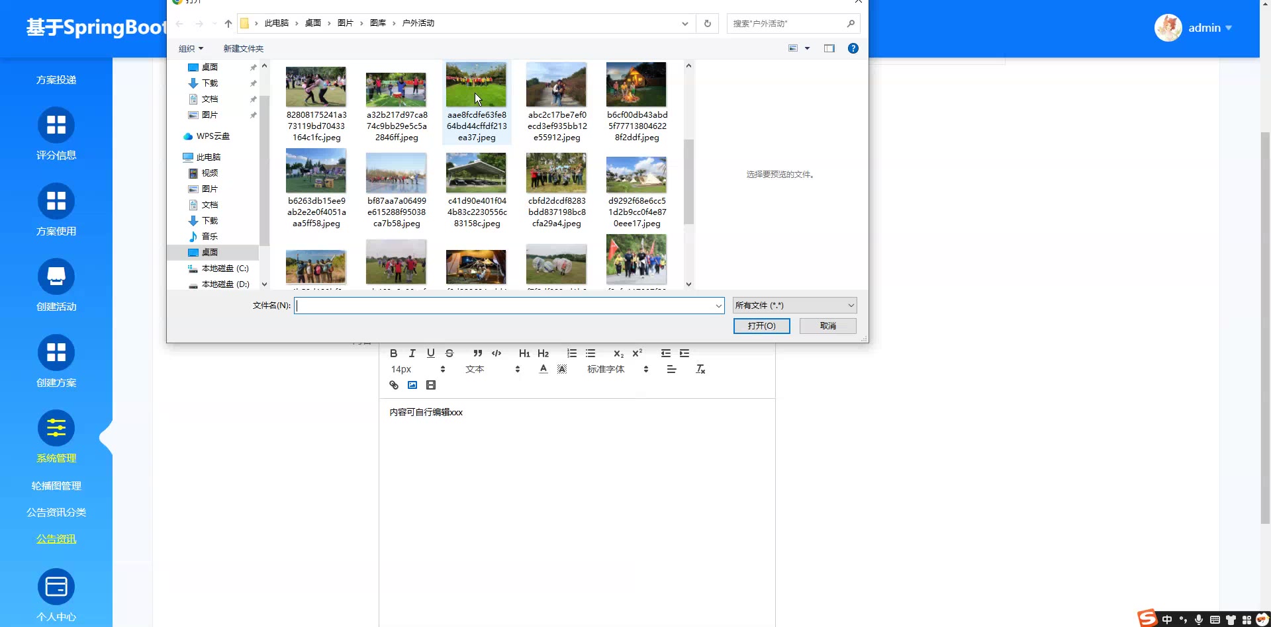
Task: Open the text color picker
Action: coord(543,369)
